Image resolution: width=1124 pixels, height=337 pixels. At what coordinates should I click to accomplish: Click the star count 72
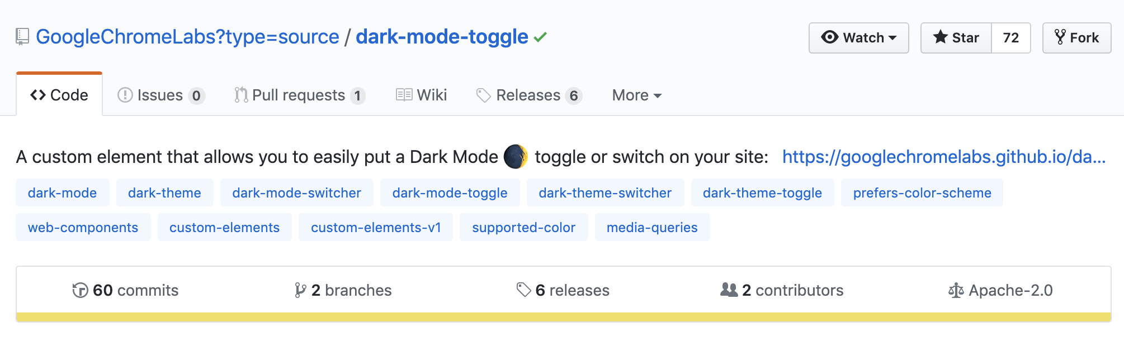tap(1011, 38)
